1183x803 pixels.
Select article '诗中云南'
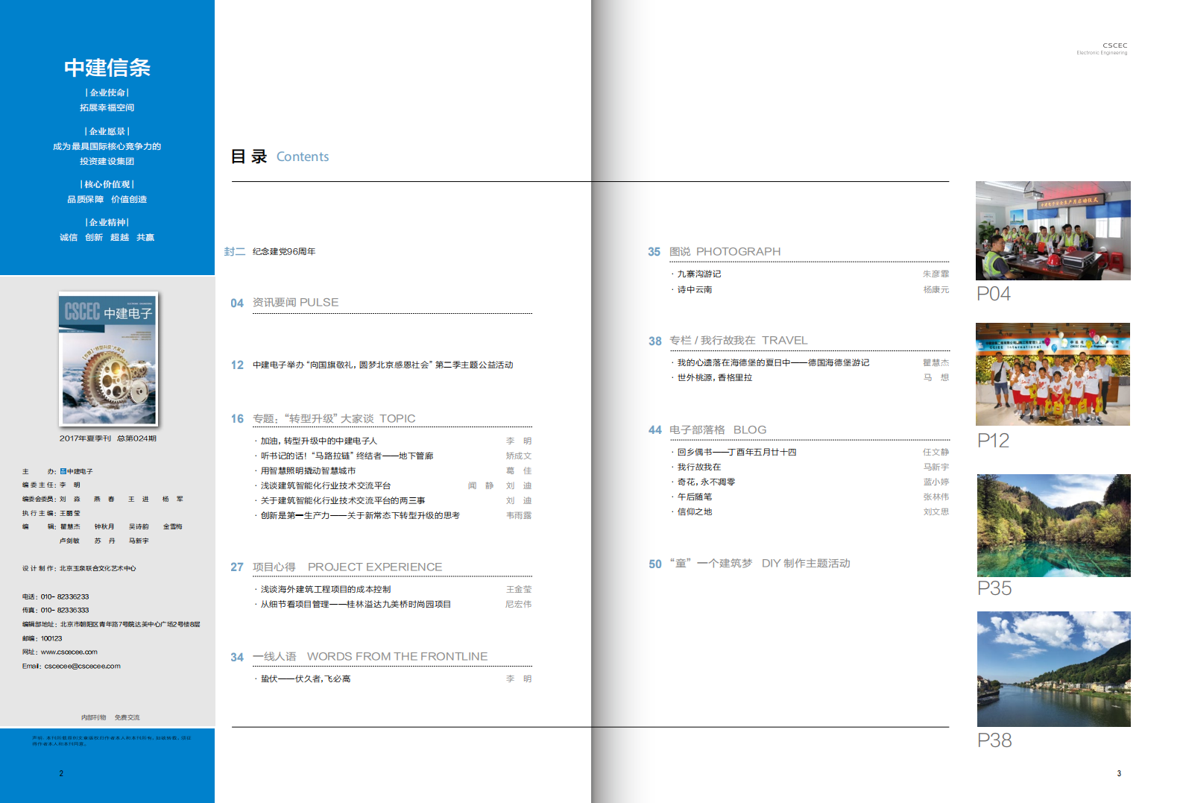pyautogui.click(x=694, y=289)
